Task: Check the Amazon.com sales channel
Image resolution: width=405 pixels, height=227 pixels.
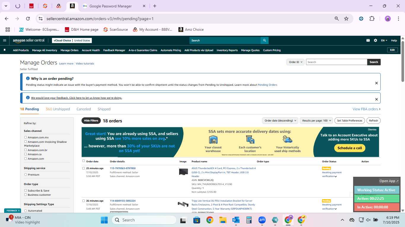Action: (x=25, y=158)
